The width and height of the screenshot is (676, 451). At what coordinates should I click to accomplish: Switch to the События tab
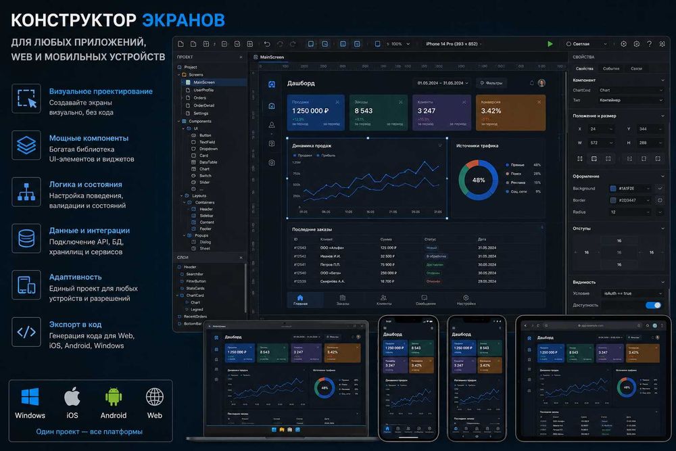pyautogui.click(x=611, y=68)
